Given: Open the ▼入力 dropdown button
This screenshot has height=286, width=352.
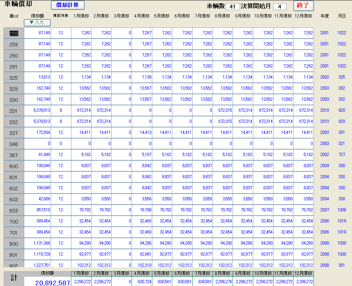Looking at the screenshot, I should point(37,22).
